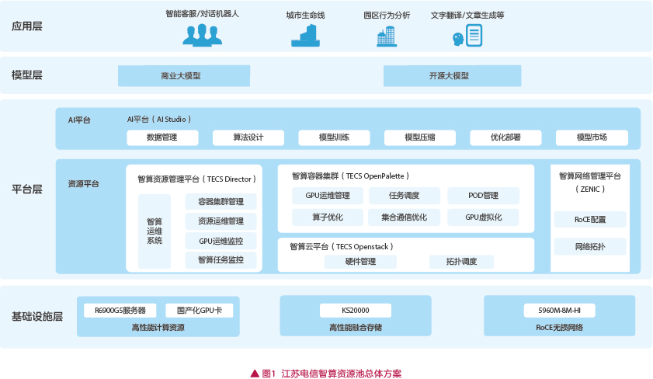Click the 任务调度 box
The width and height of the screenshot is (653, 379).
click(x=404, y=196)
